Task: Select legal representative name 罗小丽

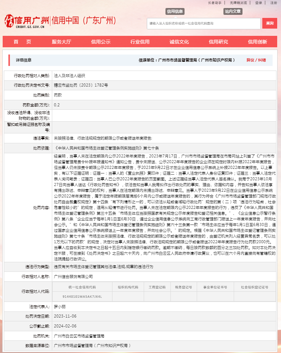Action: 59,306
